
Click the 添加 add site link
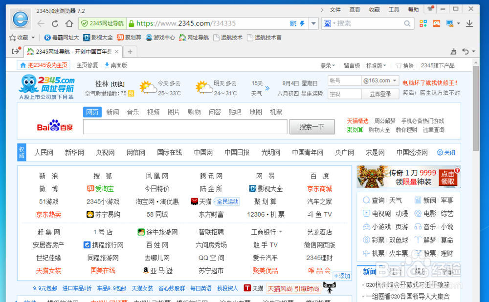click(x=342, y=276)
